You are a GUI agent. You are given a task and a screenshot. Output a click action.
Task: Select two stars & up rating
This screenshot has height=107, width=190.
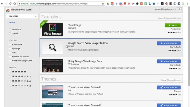click(10, 86)
